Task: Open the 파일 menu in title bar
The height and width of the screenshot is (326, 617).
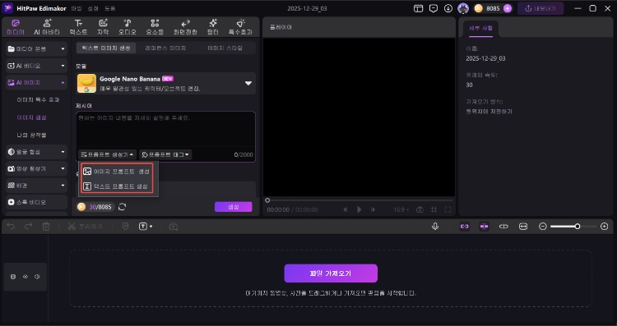Action: click(x=77, y=8)
